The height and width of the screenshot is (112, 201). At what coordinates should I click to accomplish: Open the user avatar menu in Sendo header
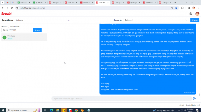[x=197, y=14]
